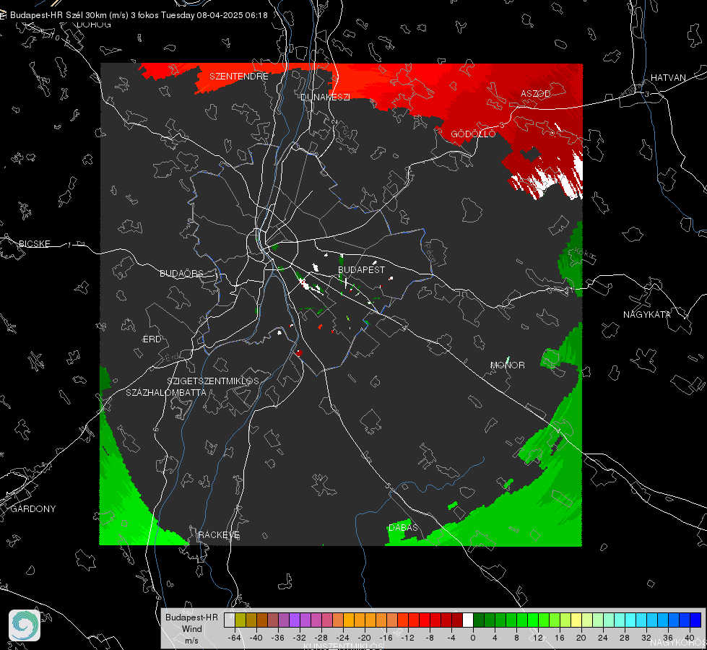
Task: Click the image title with date 08-04-2025 06:18
Action: click(x=139, y=15)
